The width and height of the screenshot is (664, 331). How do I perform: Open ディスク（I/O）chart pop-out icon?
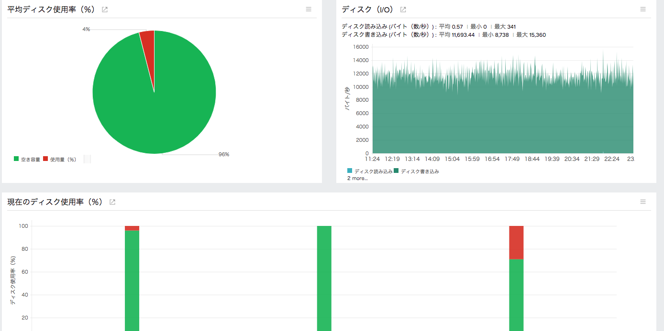pyautogui.click(x=403, y=10)
